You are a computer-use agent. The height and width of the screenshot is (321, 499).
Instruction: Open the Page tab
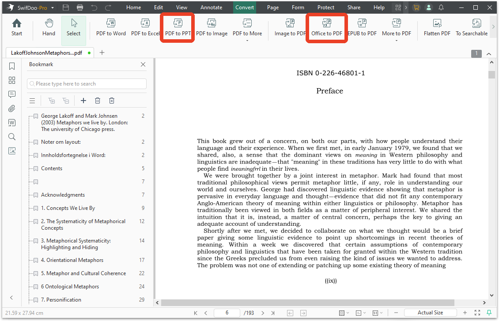[273, 7]
